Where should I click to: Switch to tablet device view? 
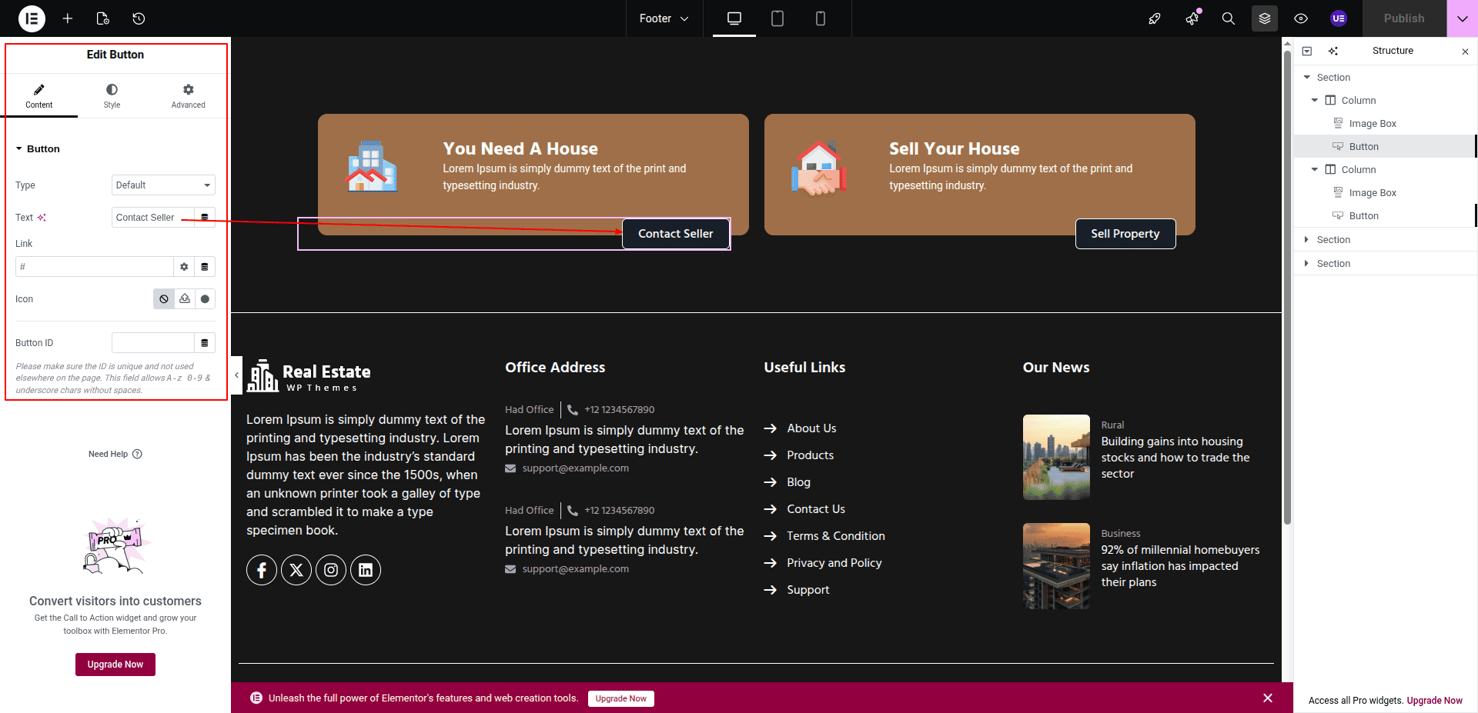point(777,18)
